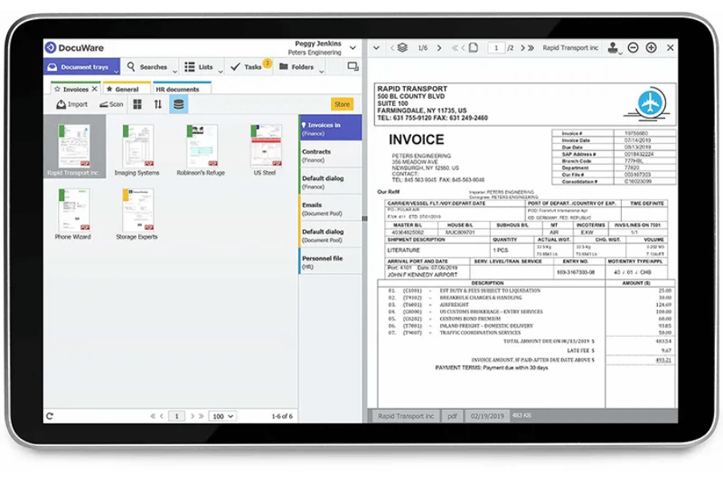The width and height of the screenshot is (723, 482).
Task: Choose Personnel file (HR) entry
Action: (x=330, y=262)
